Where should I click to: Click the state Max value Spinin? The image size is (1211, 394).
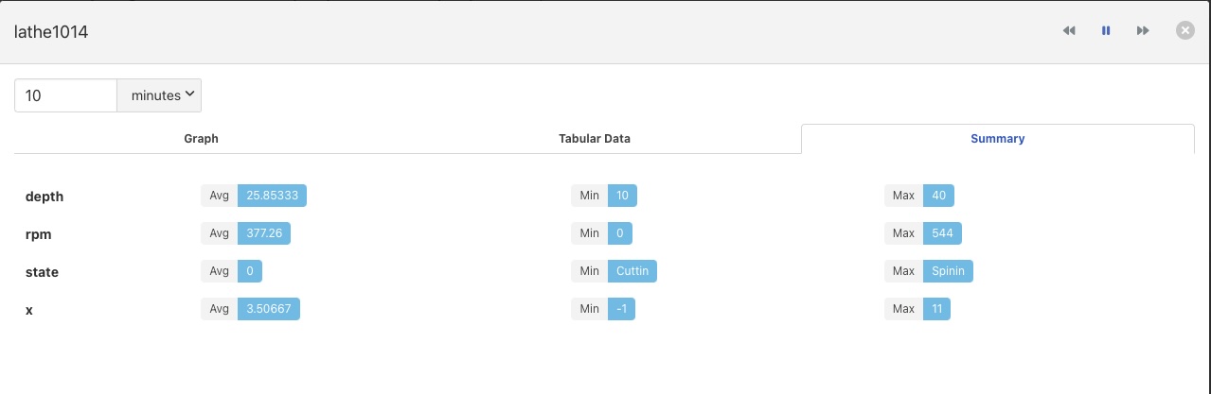pos(948,271)
